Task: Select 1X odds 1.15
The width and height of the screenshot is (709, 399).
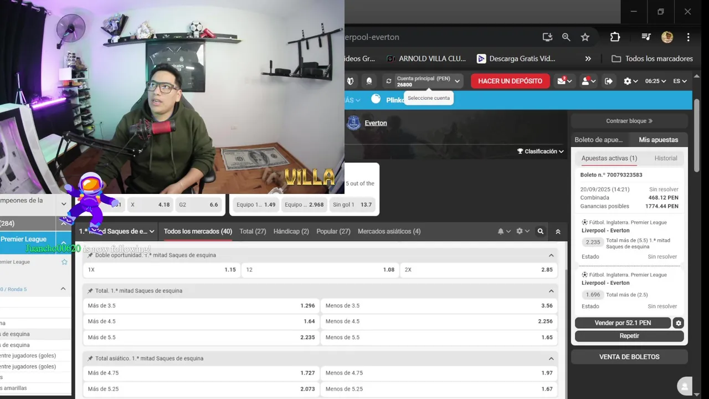Action: [162, 270]
